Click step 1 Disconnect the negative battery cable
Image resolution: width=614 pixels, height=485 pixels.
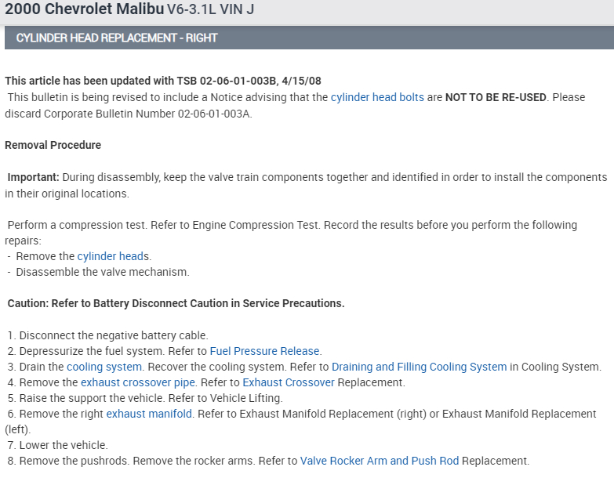coord(113,335)
